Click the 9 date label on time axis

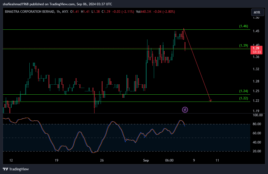pos(194,160)
